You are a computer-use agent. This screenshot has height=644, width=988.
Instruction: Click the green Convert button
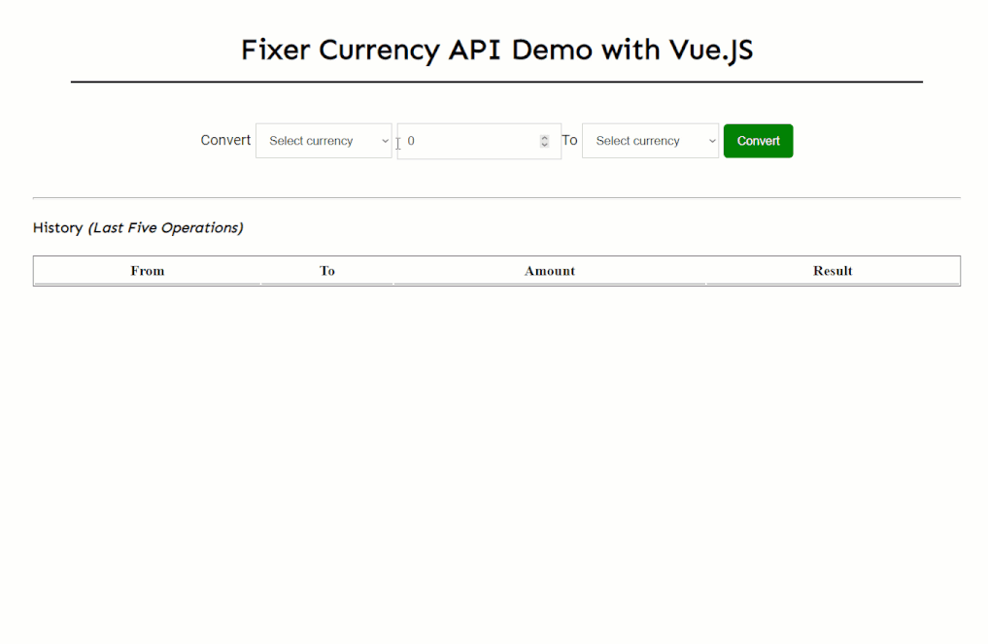758,141
